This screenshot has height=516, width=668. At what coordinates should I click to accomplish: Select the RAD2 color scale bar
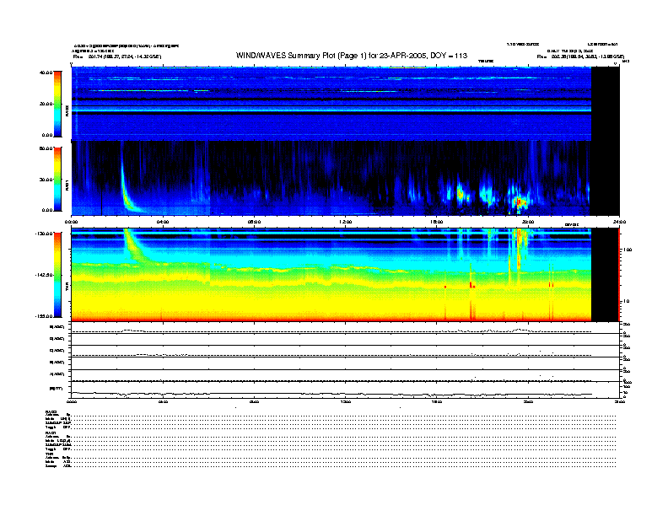[57, 104]
